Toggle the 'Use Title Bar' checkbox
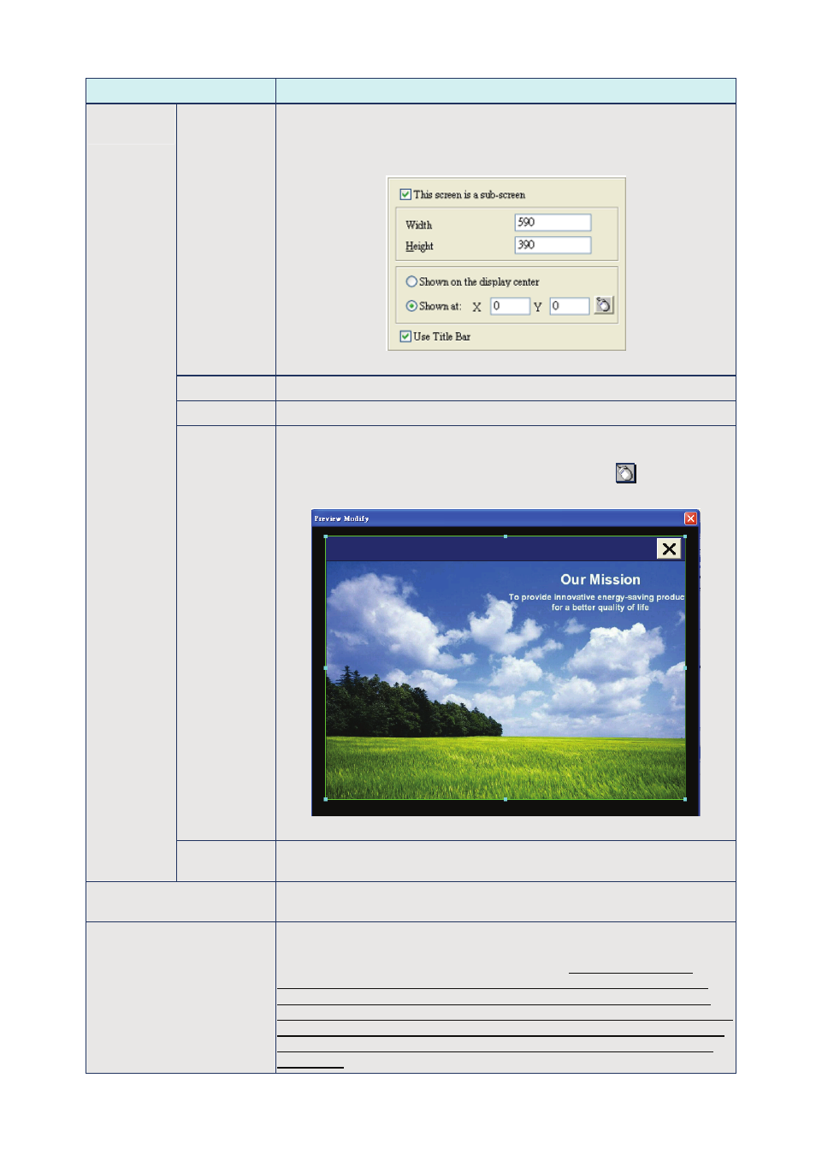Image resolution: width=816 pixels, height=1155 pixels. pyautogui.click(x=405, y=336)
